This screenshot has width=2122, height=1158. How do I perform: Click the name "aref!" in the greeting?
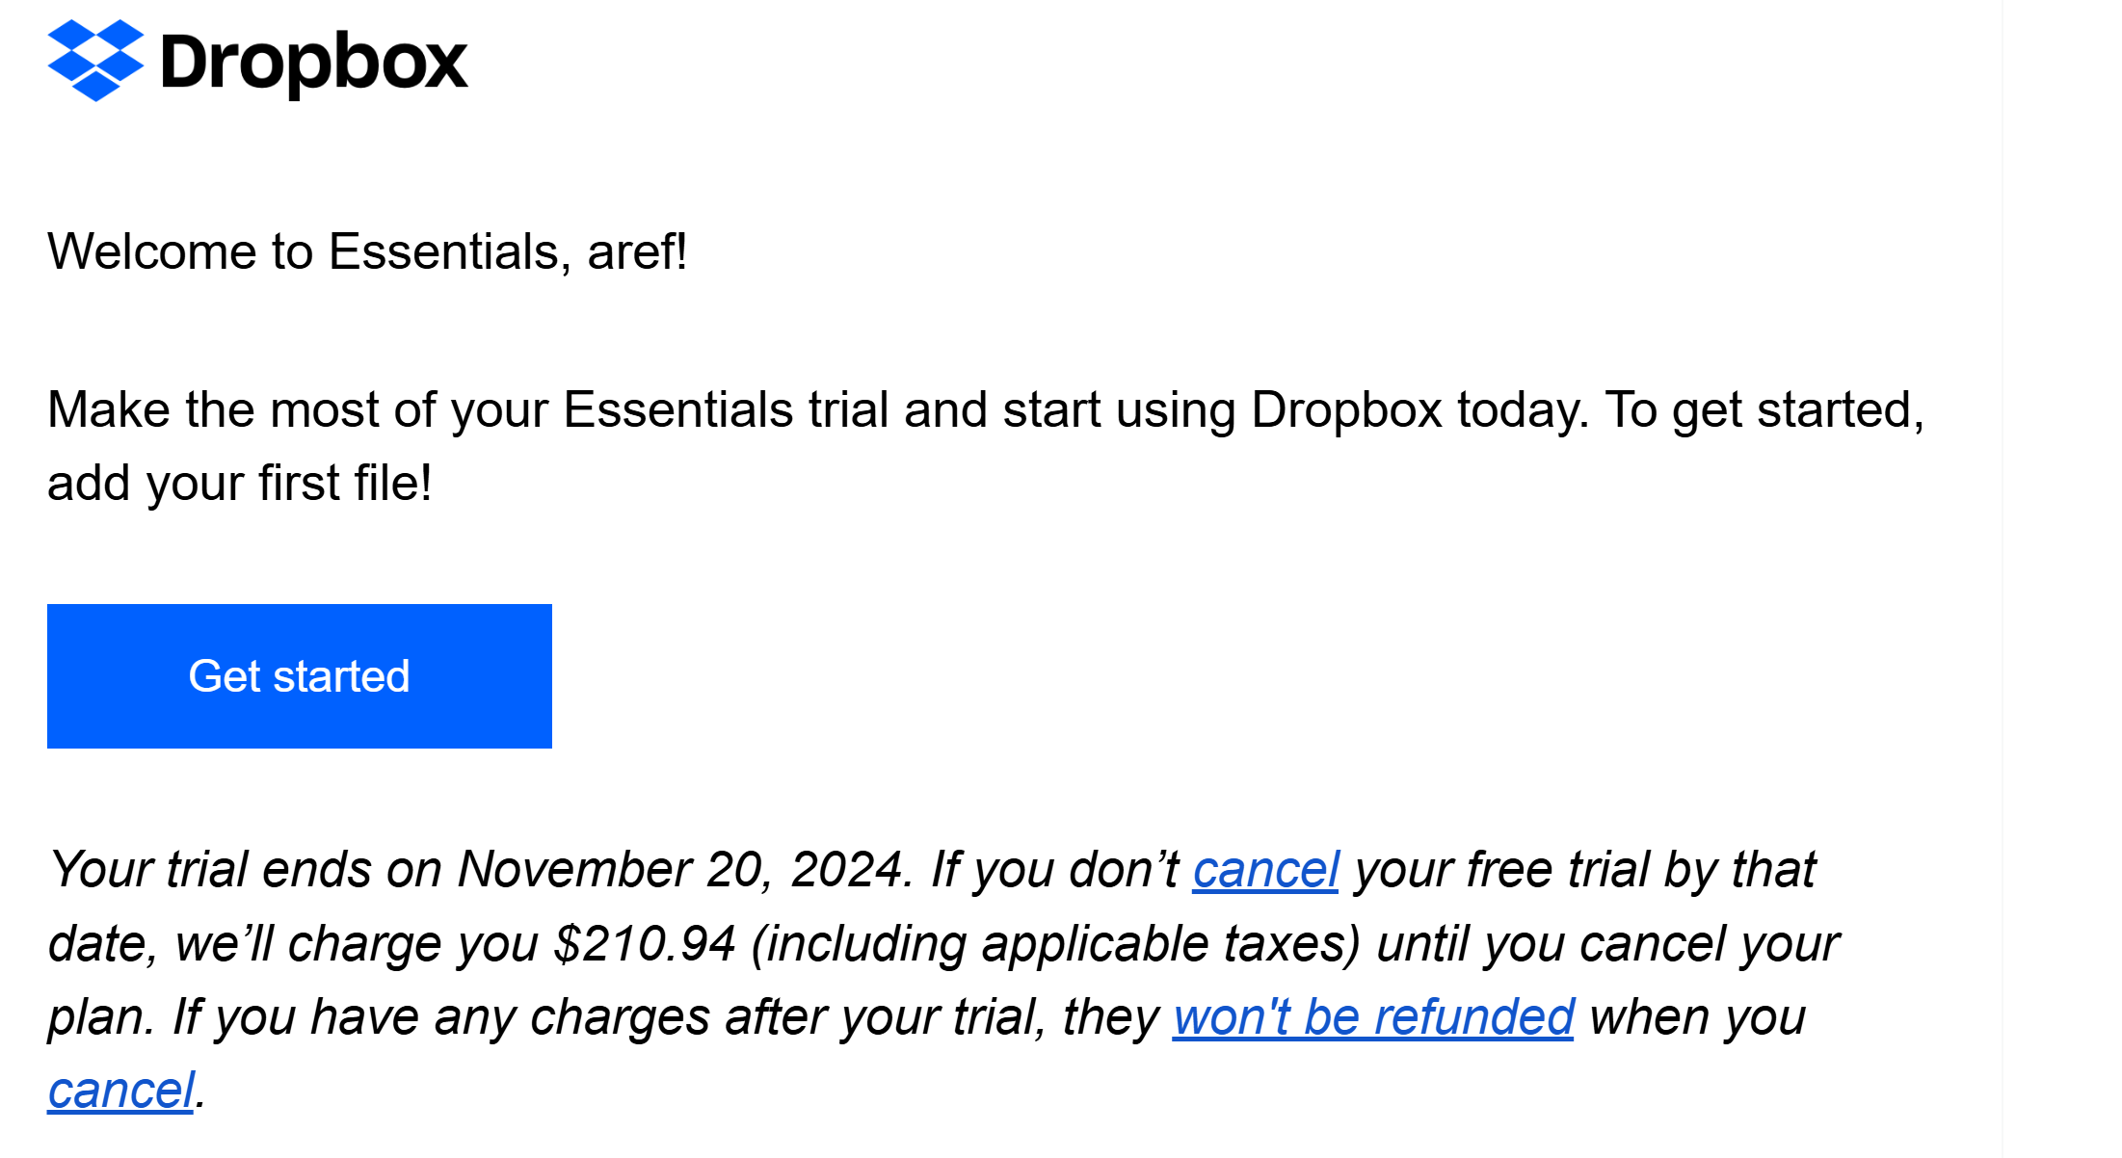637,252
